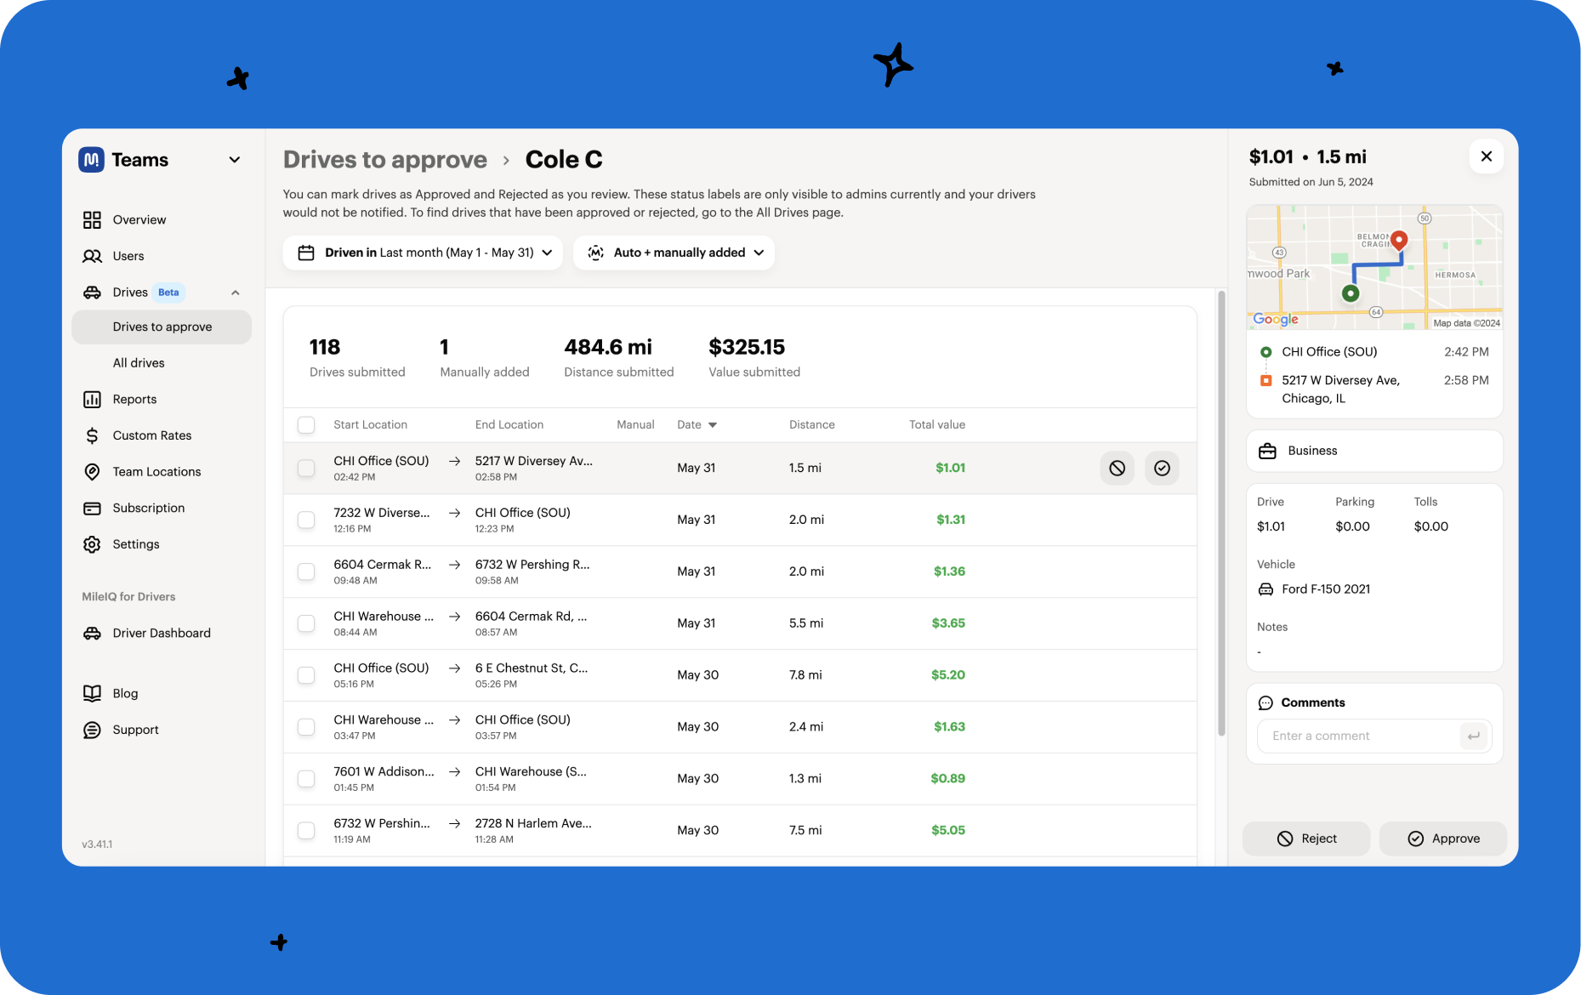
Task: Expand the Teams workspace switcher chevron
Action: pos(235,160)
